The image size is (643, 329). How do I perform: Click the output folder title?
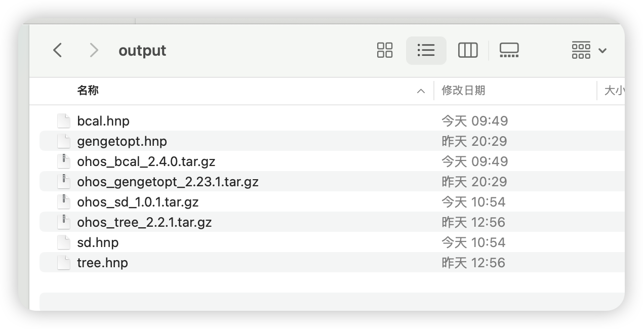coord(142,50)
